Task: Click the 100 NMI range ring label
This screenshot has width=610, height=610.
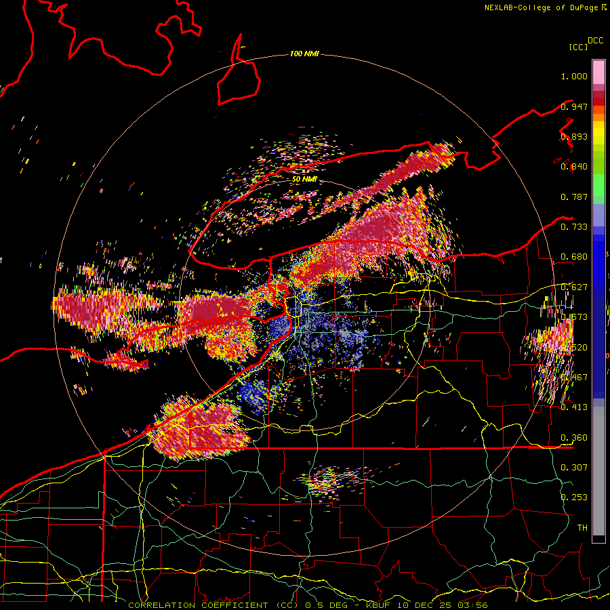Action: 304,54
